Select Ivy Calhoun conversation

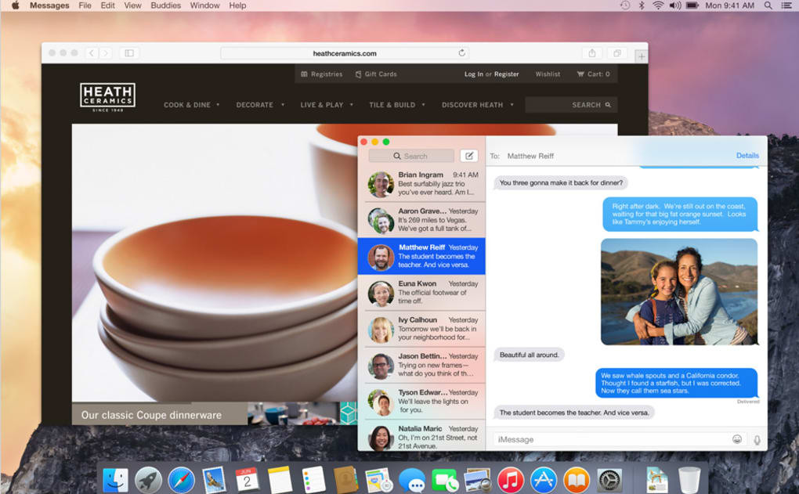421,329
